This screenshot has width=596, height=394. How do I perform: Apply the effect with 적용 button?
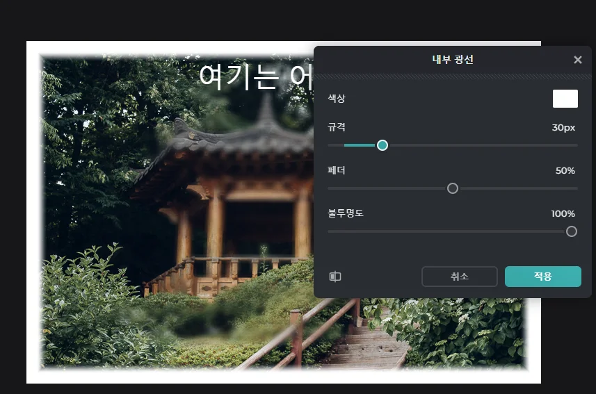[x=542, y=277]
